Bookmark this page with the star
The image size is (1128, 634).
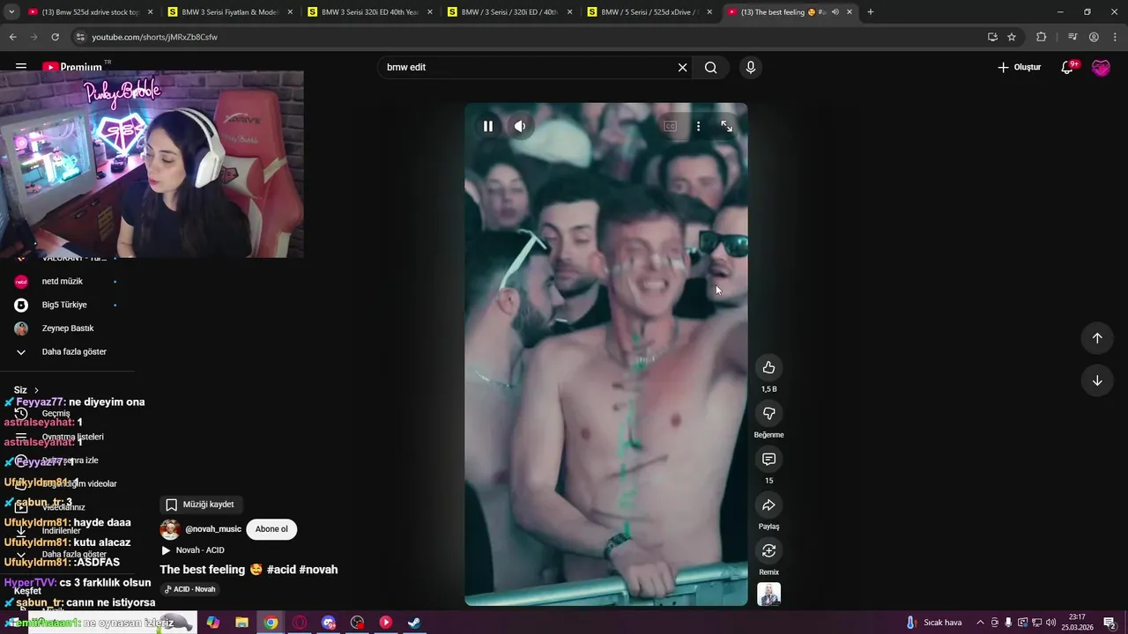tap(1012, 37)
